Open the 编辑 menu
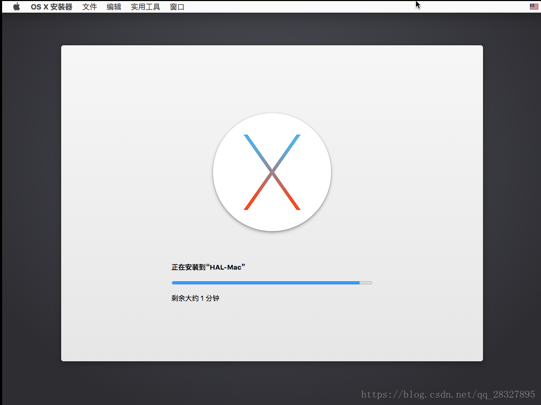 click(114, 7)
